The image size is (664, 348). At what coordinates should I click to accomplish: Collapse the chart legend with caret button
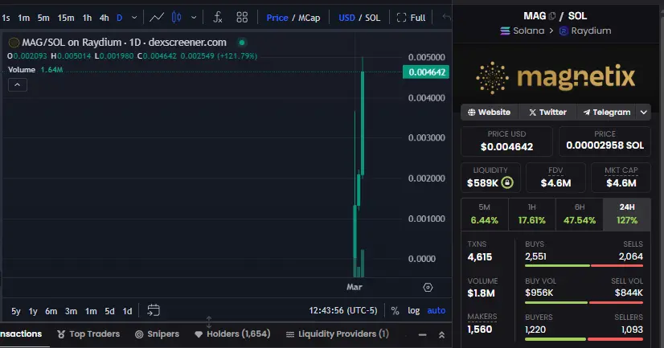pos(18,85)
